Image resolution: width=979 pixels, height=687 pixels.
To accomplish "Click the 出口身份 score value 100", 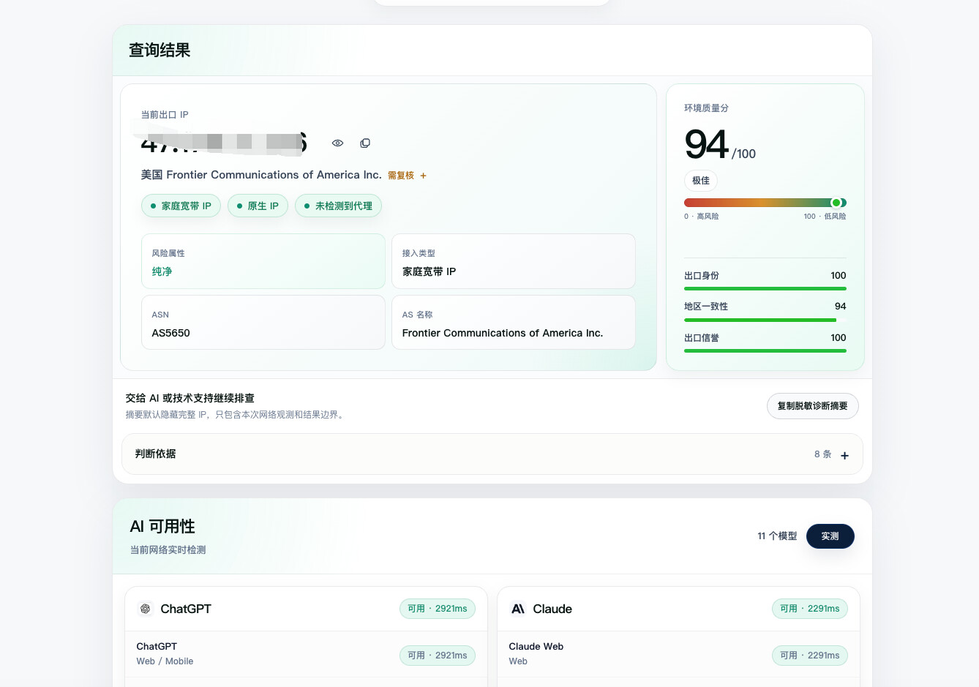I will [x=839, y=276].
